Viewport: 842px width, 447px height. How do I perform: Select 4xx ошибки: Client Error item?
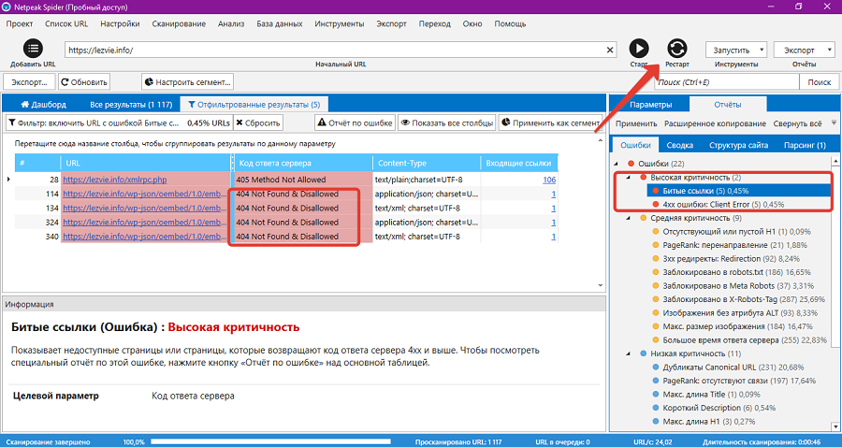723,205
